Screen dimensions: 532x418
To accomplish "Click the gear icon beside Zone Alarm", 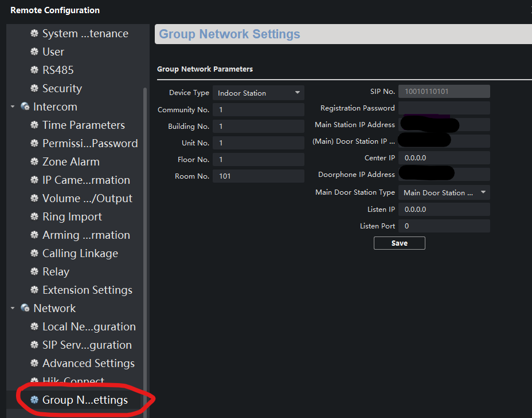I will pyautogui.click(x=34, y=162).
